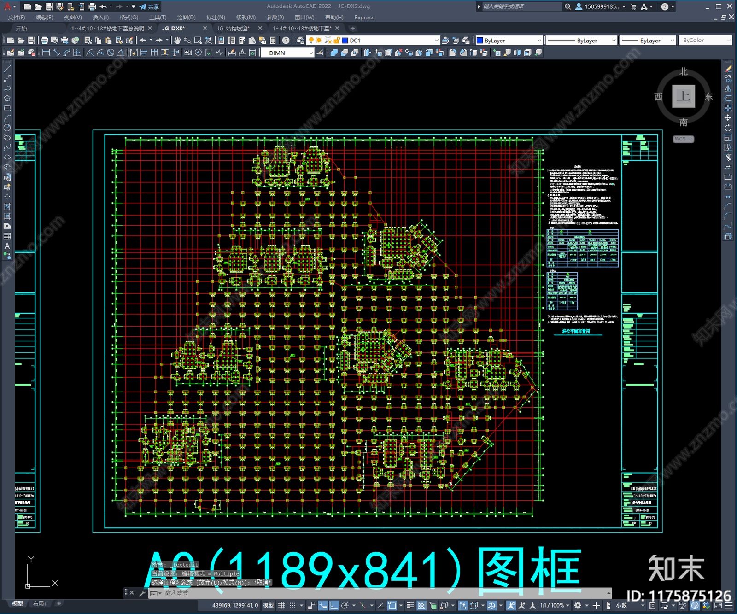Open the Plot (print) tool
This screenshot has height=614, width=737.
click(x=44, y=41)
